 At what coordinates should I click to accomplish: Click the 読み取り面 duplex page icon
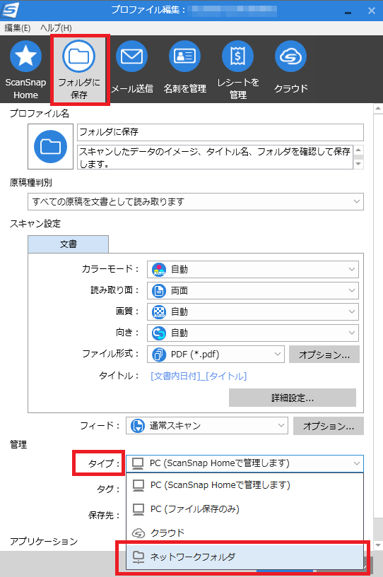[x=159, y=291]
